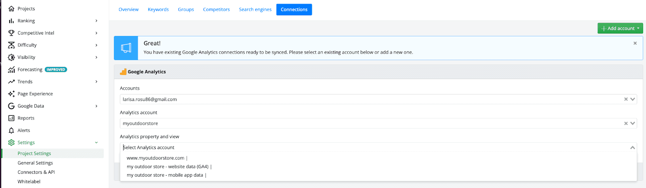Click the Projects menu item
646x188 pixels.
point(26,8)
